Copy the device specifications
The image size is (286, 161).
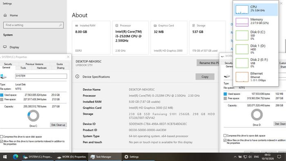coord(205,77)
